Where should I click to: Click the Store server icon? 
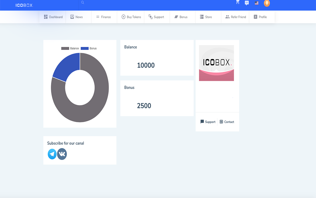coord(202,17)
